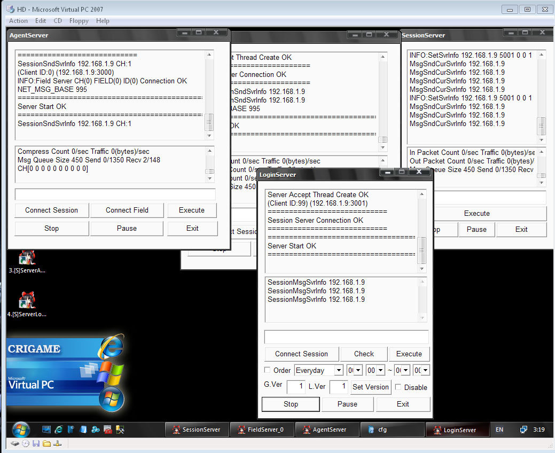Open the Everyday schedule dropdown

339,370
